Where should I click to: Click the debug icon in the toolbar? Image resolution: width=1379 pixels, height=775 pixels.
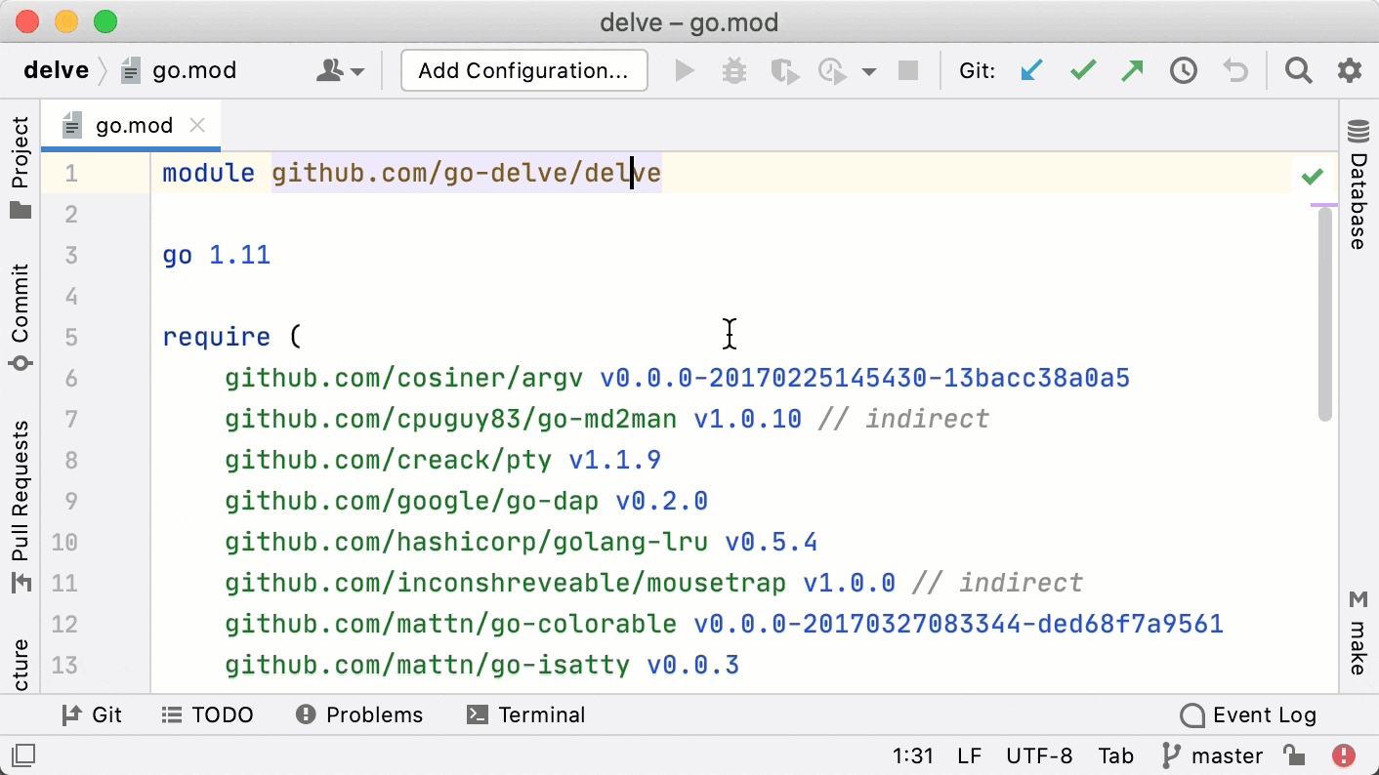coord(733,69)
